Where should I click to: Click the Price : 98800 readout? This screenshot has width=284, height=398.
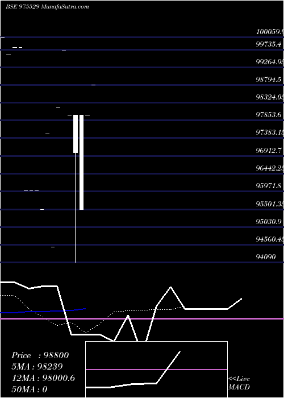click(x=40, y=355)
